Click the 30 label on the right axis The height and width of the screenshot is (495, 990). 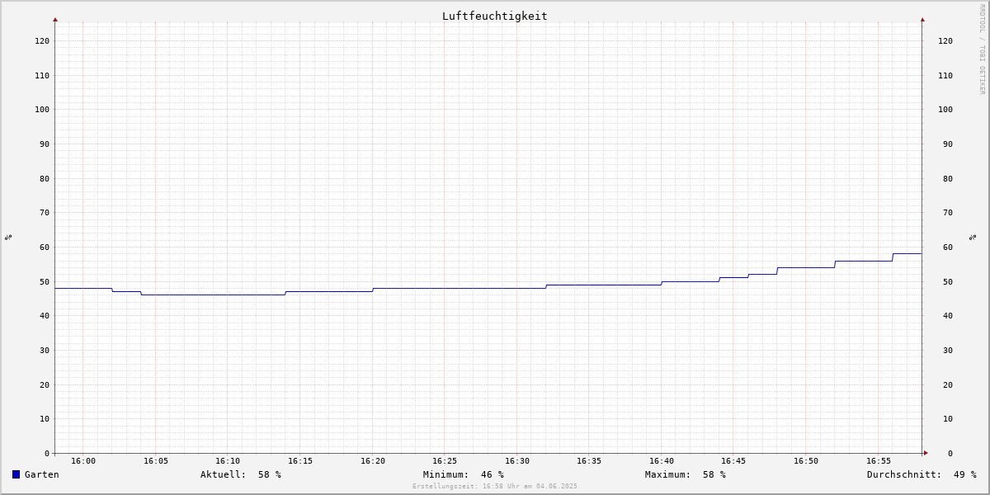coord(948,350)
